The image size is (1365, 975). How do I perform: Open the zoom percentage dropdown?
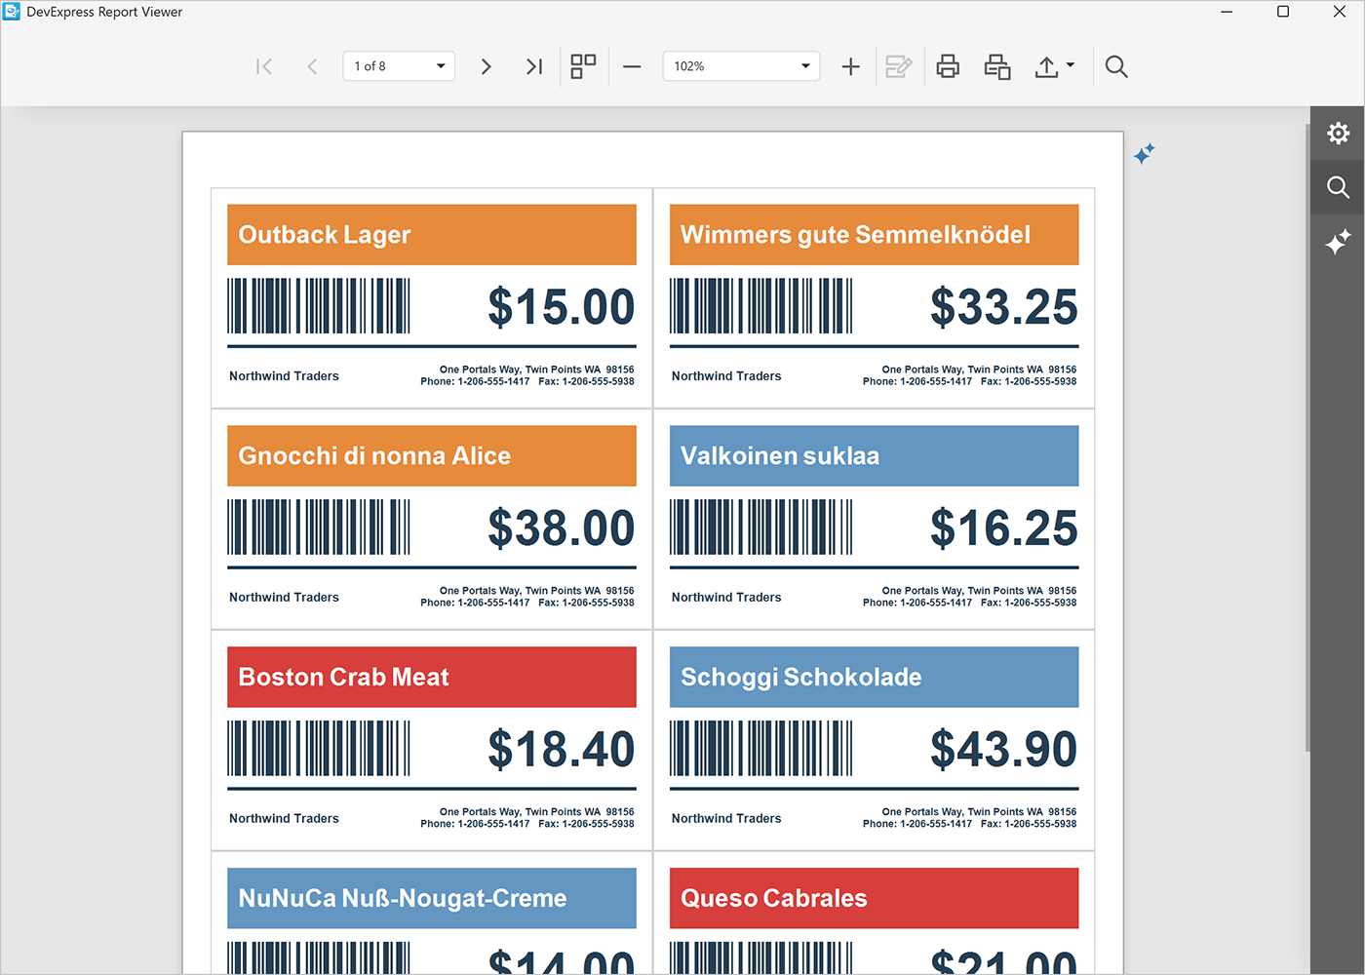click(x=803, y=66)
